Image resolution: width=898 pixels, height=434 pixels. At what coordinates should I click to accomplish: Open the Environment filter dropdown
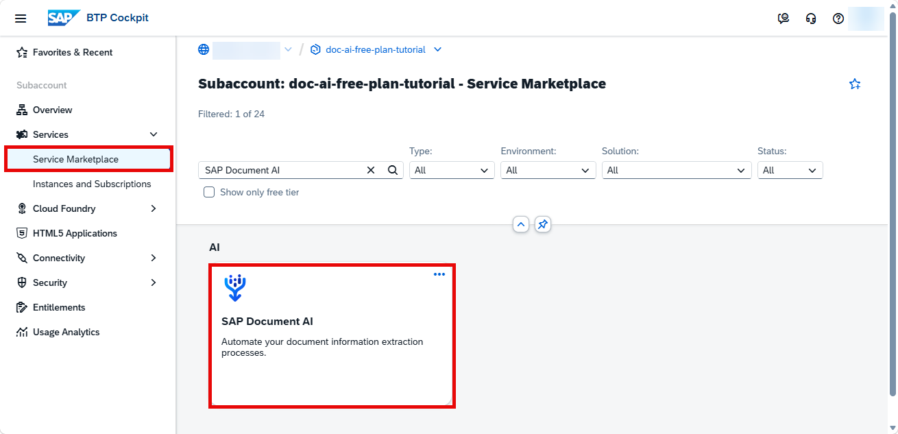click(x=548, y=170)
